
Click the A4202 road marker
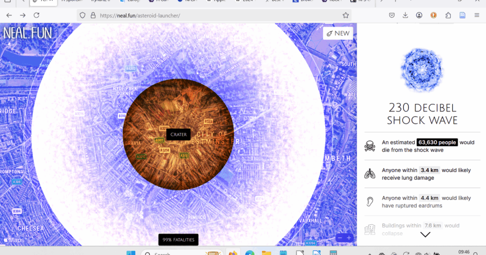(131, 69)
